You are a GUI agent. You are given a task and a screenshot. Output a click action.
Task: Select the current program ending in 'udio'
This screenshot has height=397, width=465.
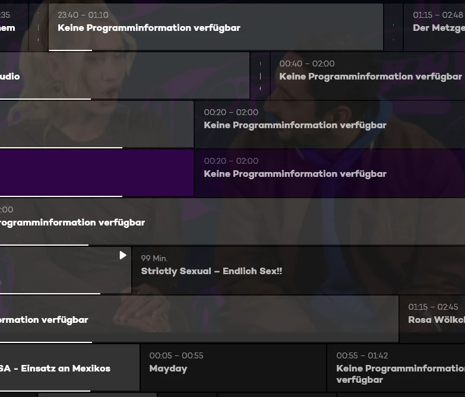pyautogui.click(x=119, y=75)
